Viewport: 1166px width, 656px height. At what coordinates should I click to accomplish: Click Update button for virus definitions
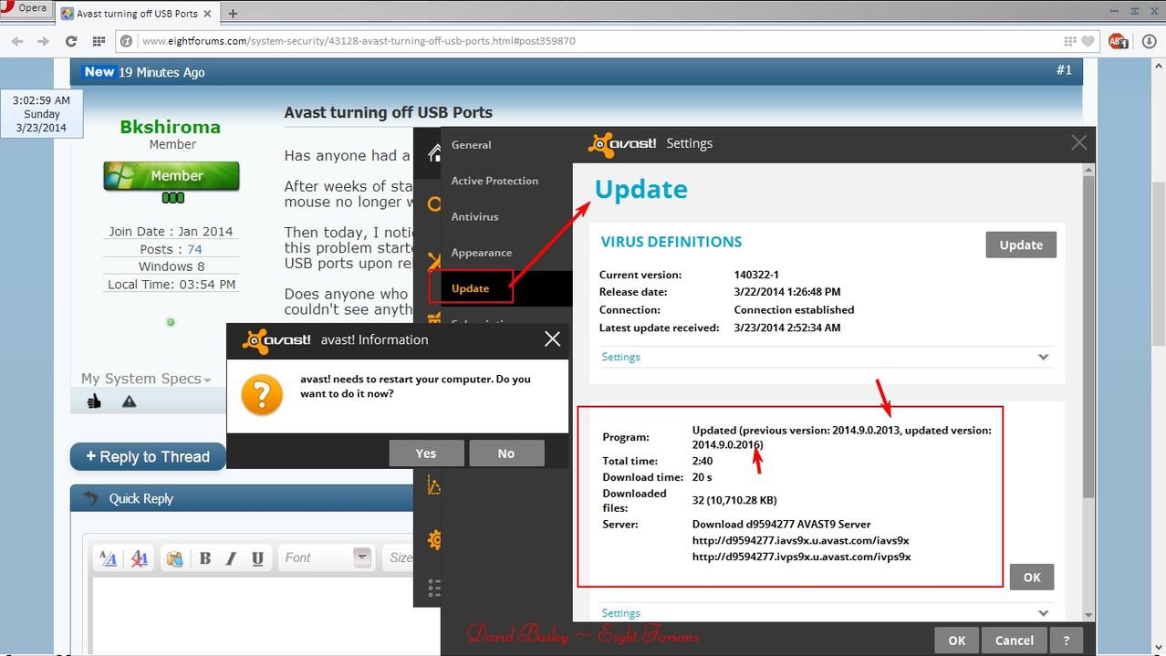point(1021,245)
